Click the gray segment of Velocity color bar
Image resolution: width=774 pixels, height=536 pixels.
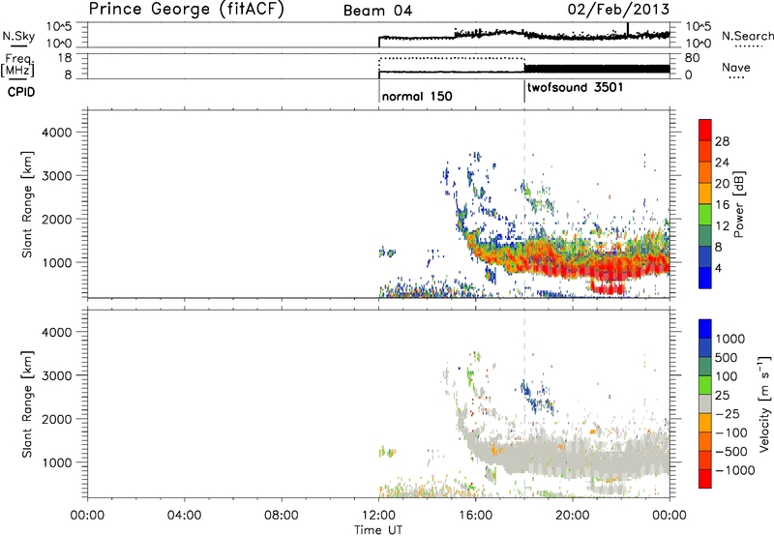point(705,403)
